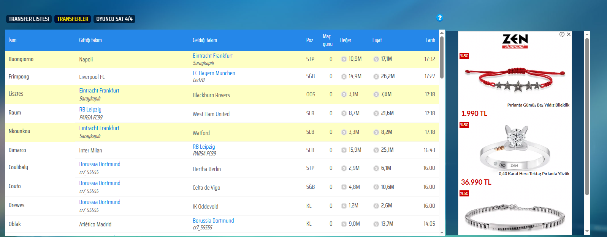
Task: Open Borussia Dortmund link in Drewes row
Action: 100,202
